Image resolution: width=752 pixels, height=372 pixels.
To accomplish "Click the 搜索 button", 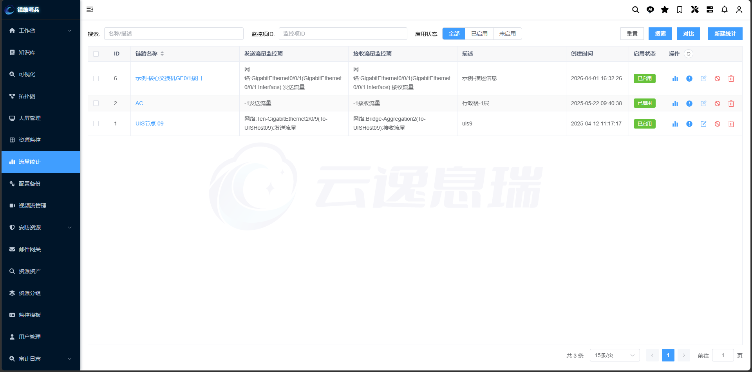I will pyautogui.click(x=660, y=34).
